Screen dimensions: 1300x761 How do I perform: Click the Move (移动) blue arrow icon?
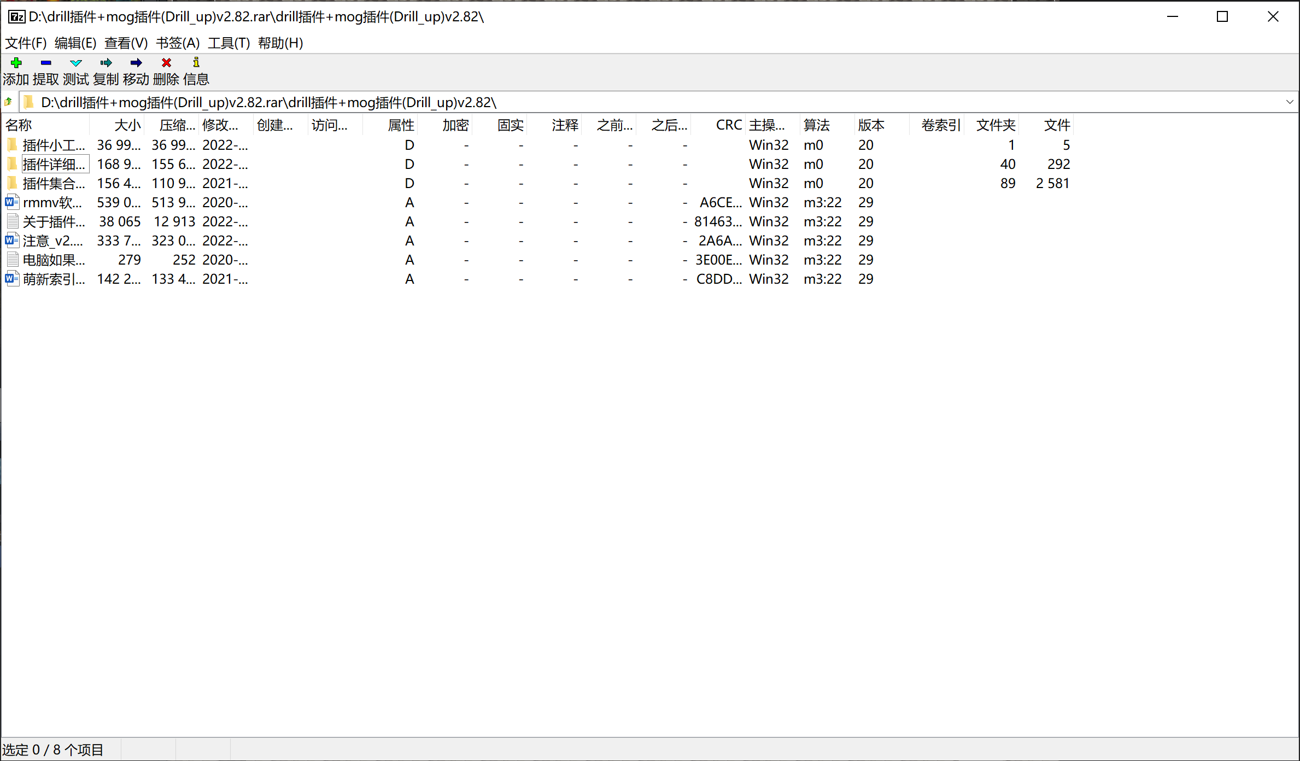click(x=136, y=63)
